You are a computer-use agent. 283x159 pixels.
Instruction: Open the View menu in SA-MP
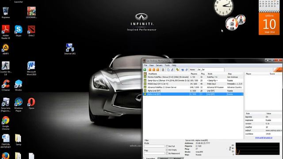(151, 65)
